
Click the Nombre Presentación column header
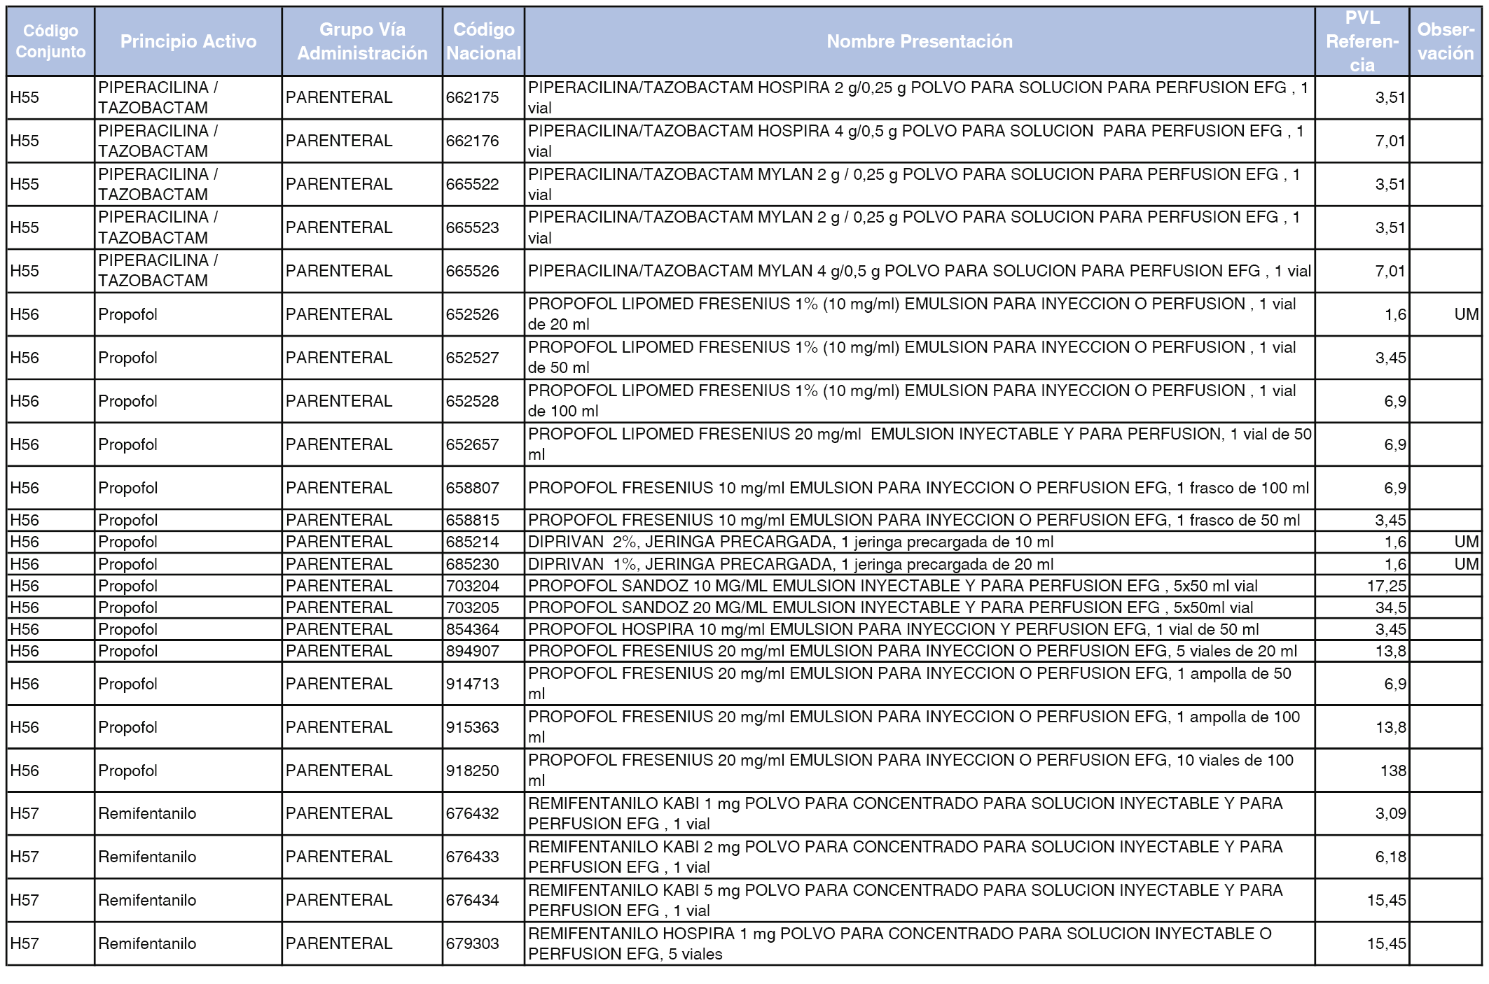coord(920,41)
